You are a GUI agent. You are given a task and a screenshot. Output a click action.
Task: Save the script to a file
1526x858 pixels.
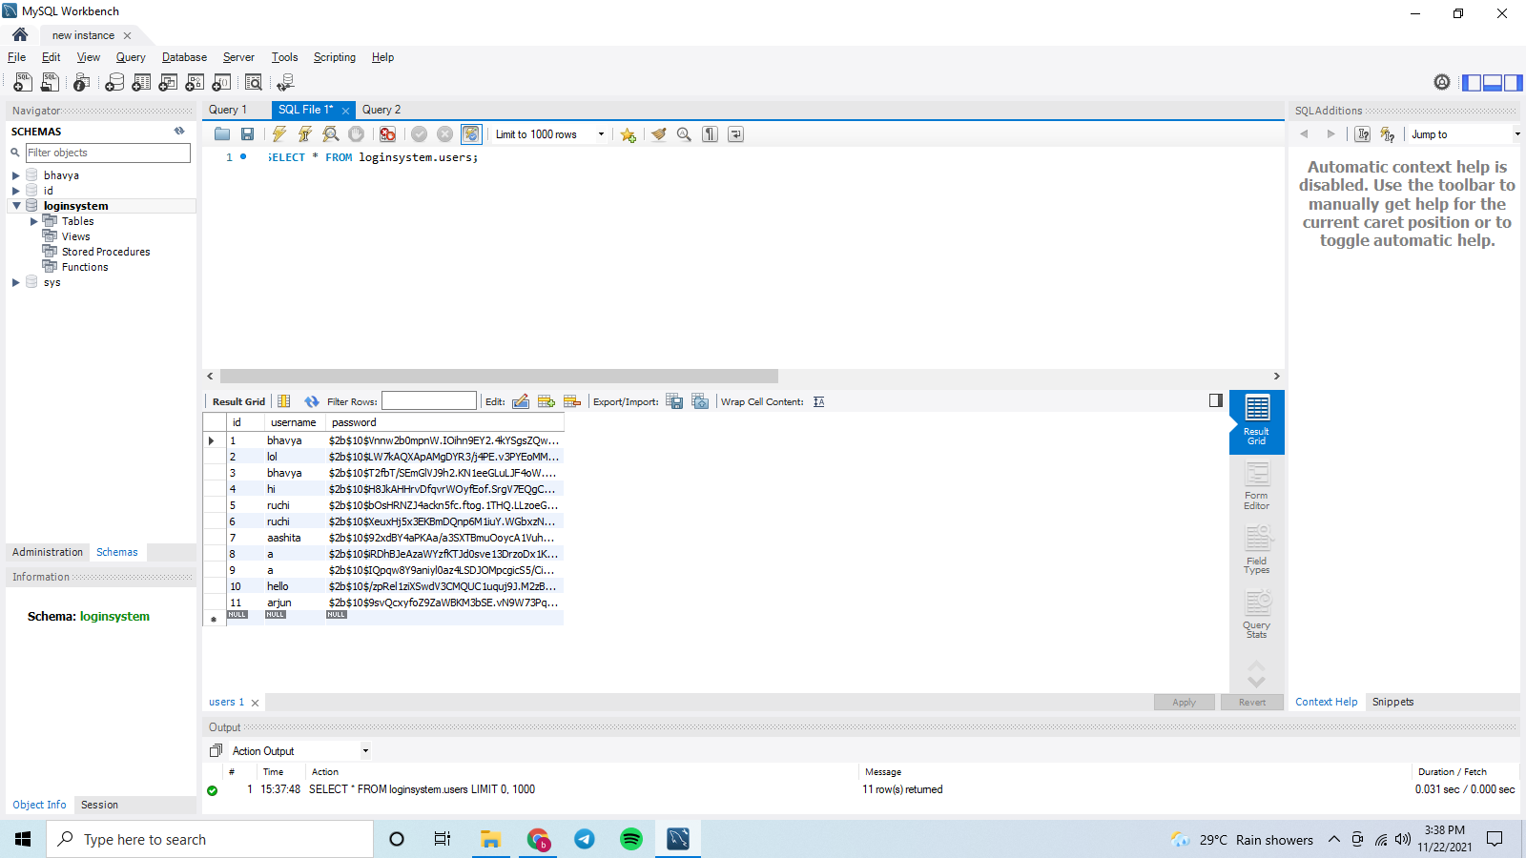[248, 134]
